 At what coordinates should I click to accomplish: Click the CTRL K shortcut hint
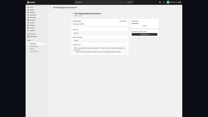(x=130, y=2)
